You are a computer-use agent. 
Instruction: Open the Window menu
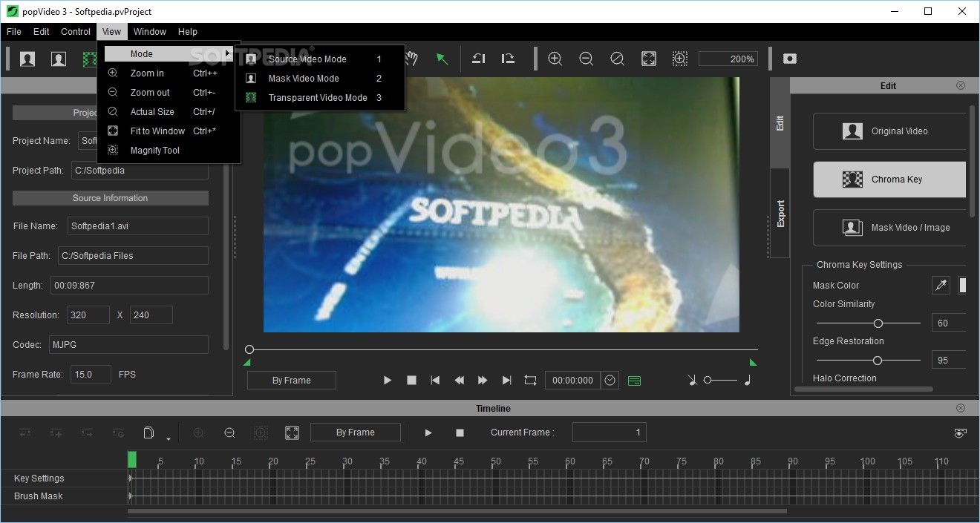coord(150,32)
